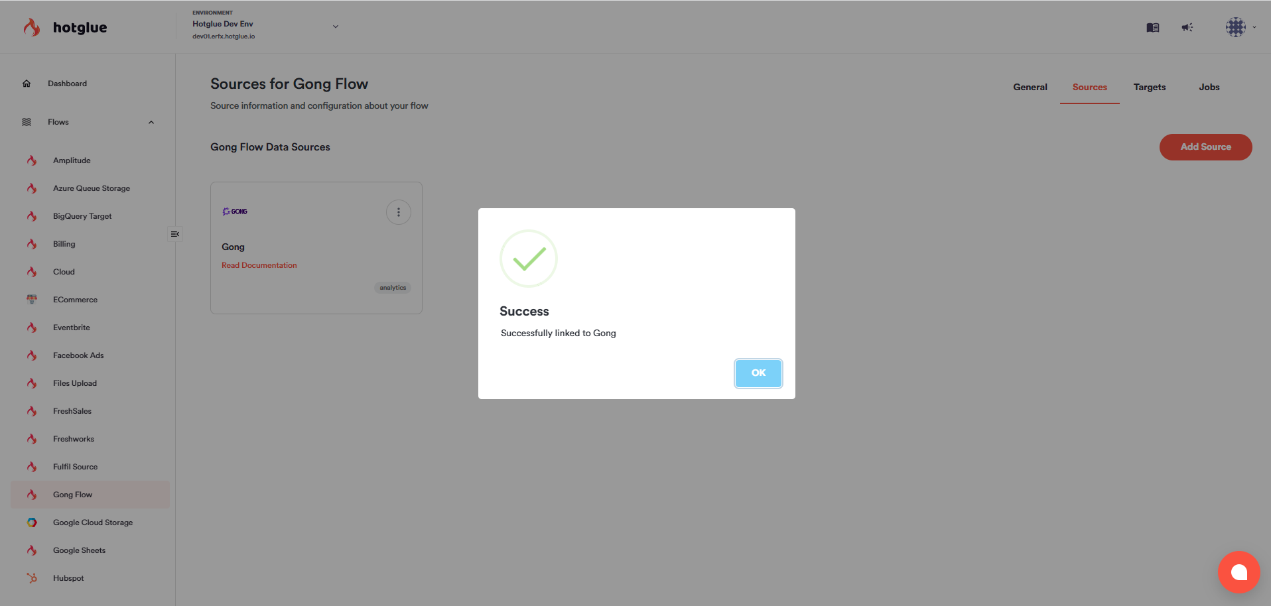Switch to the General tab

pyautogui.click(x=1030, y=87)
